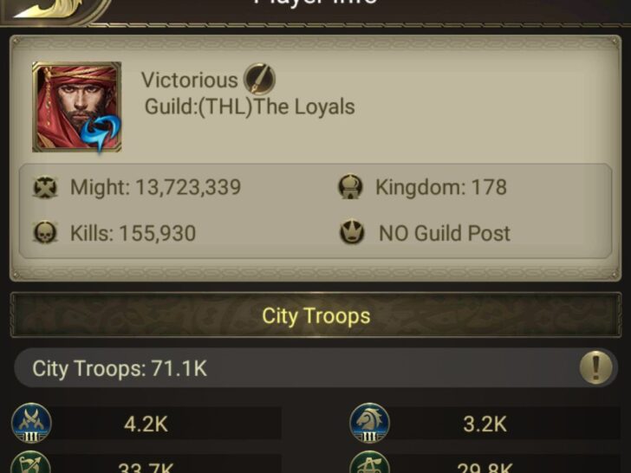Tap the edit name pen icon
631x473 pixels.
click(x=259, y=79)
